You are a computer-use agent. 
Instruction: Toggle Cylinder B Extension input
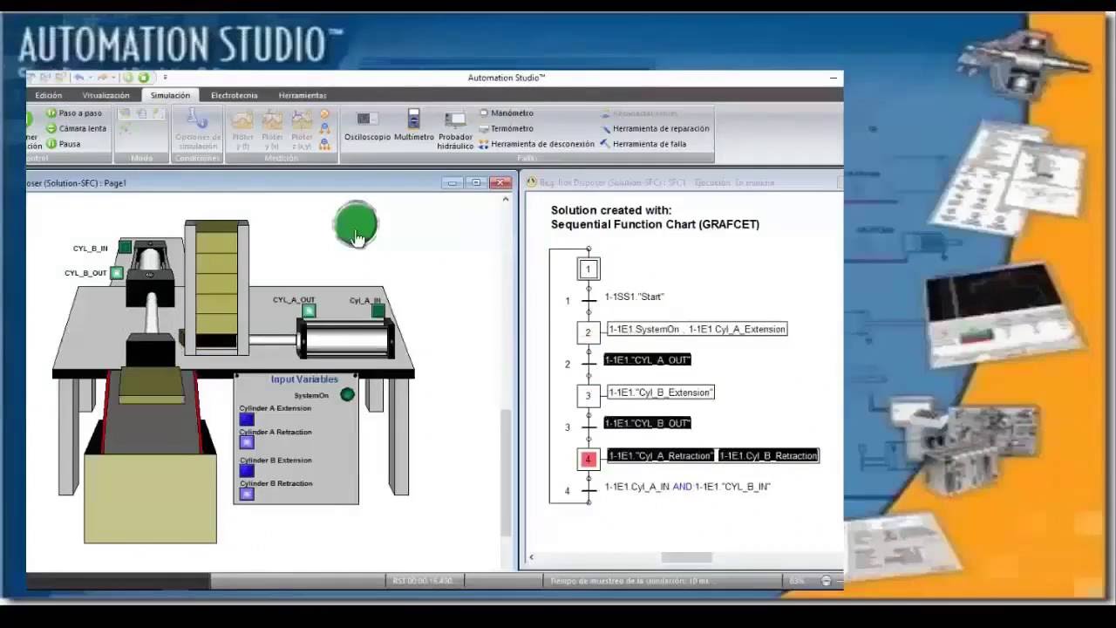point(247,471)
